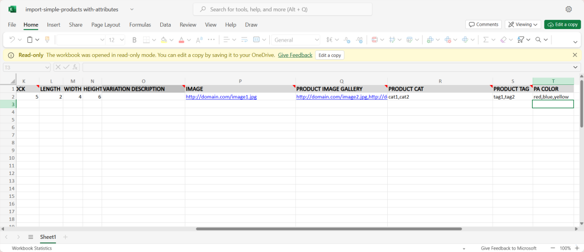584x252 pixels.
Task: Open the Viewing mode dropdown
Action: 523,25
